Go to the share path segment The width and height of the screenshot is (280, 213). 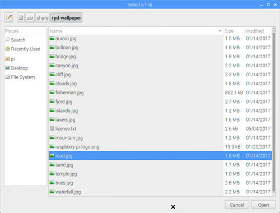pos(43,18)
